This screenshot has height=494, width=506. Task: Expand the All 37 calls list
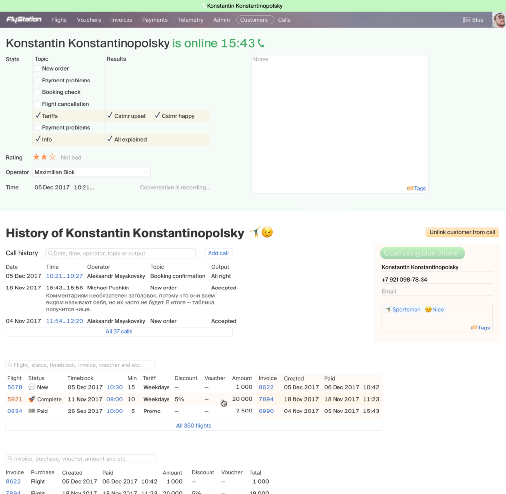[x=119, y=332]
